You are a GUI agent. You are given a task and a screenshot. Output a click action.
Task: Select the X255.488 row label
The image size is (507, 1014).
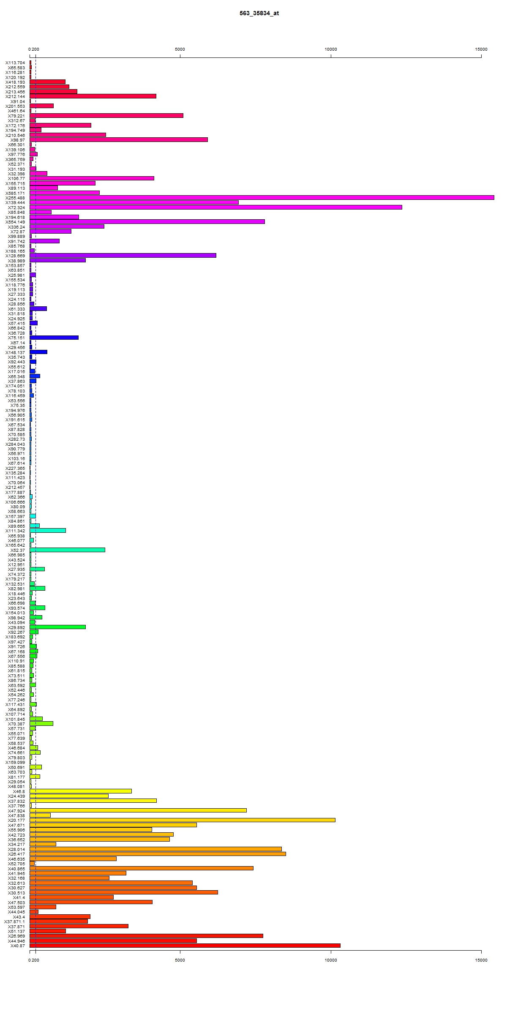[15, 198]
